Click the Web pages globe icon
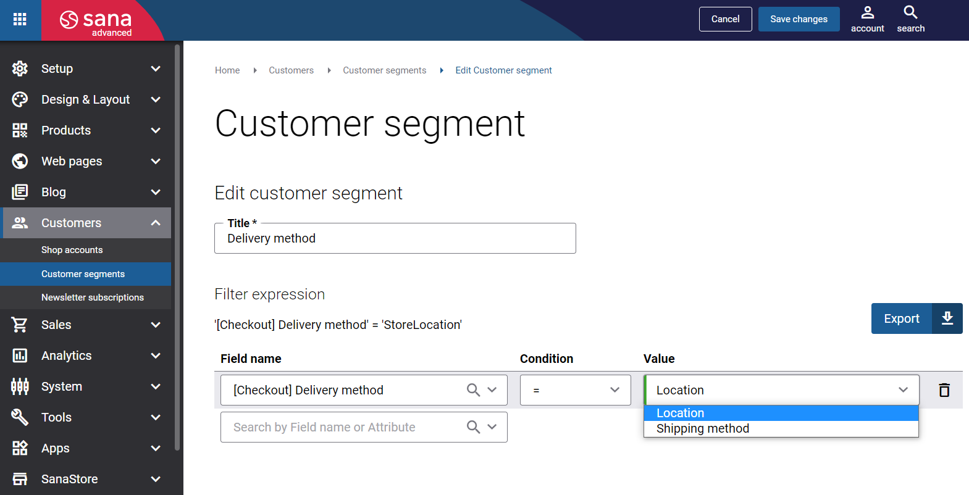The image size is (969, 495). (20, 161)
